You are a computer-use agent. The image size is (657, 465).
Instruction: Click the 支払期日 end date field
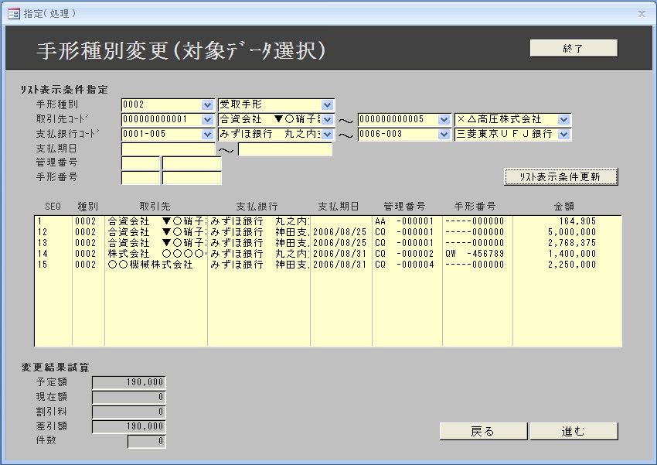click(284, 149)
